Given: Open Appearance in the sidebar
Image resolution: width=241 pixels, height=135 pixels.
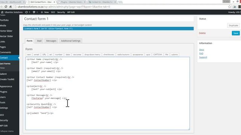Looking at the screenshot, I should tap(6, 86).
